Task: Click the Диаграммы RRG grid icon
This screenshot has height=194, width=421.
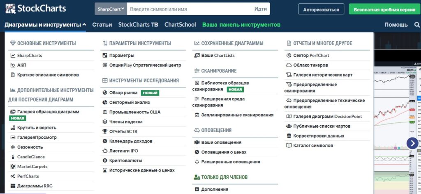Action: 13,186
